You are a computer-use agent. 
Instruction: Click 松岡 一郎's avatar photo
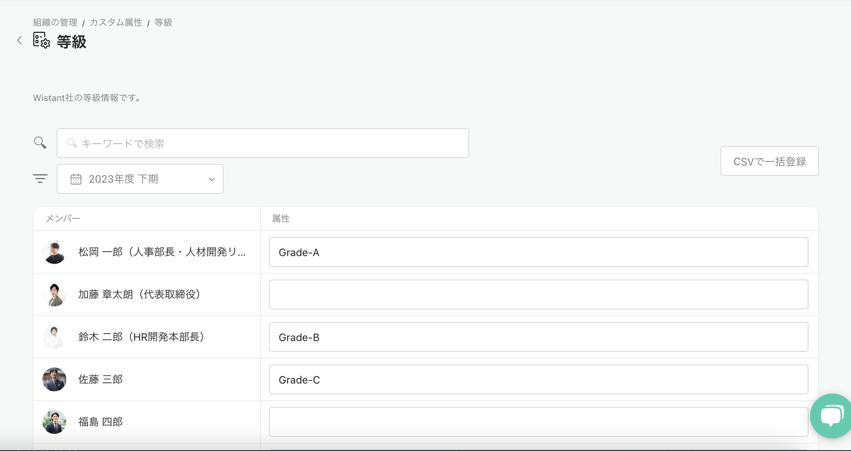tap(54, 252)
